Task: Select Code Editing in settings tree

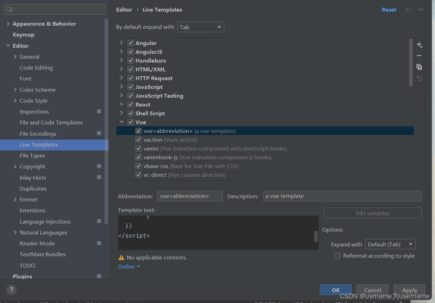Action: pyautogui.click(x=36, y=67)
